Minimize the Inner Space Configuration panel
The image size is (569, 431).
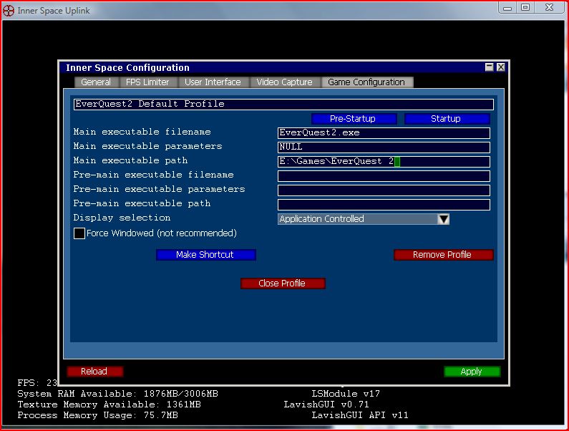(490, 67)
